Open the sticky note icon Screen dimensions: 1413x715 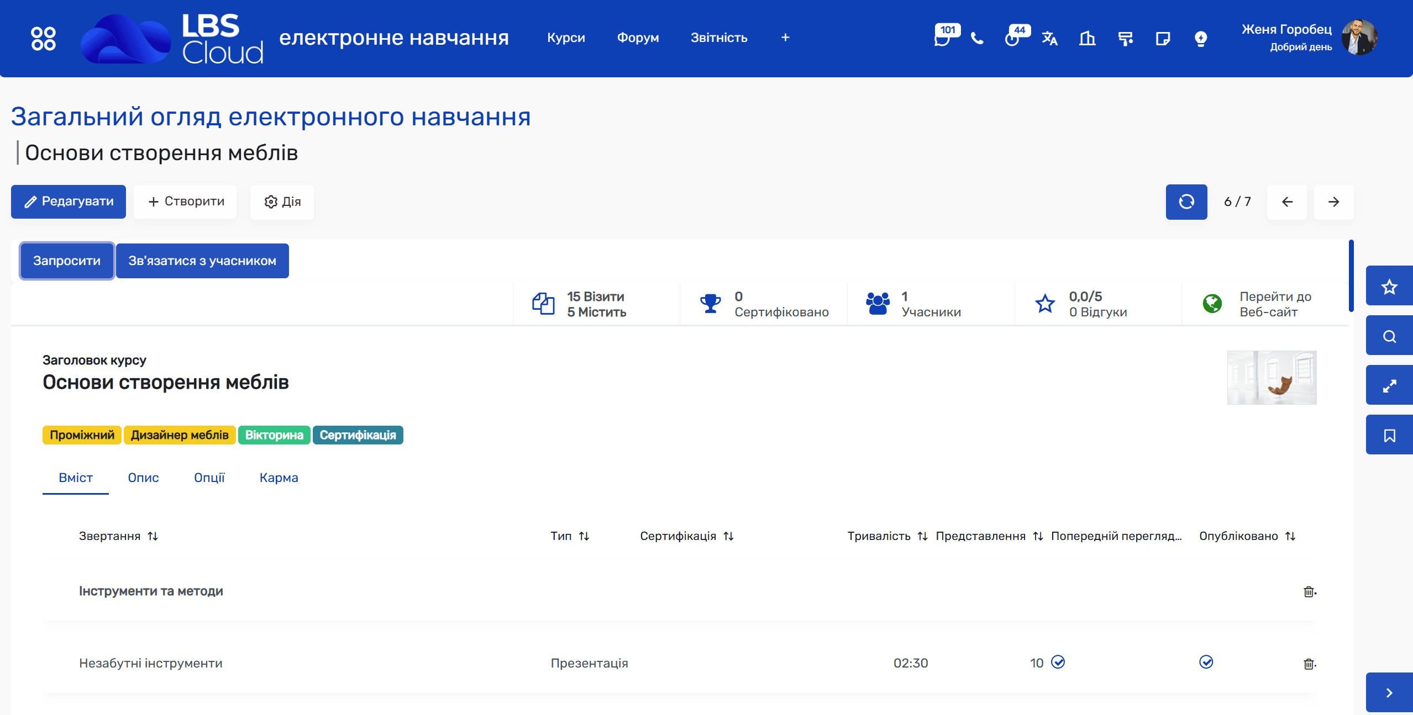click(1163, 38)
